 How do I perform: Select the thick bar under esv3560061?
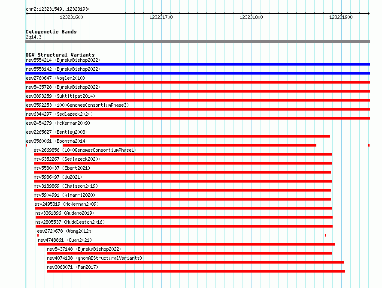[189, 145]
